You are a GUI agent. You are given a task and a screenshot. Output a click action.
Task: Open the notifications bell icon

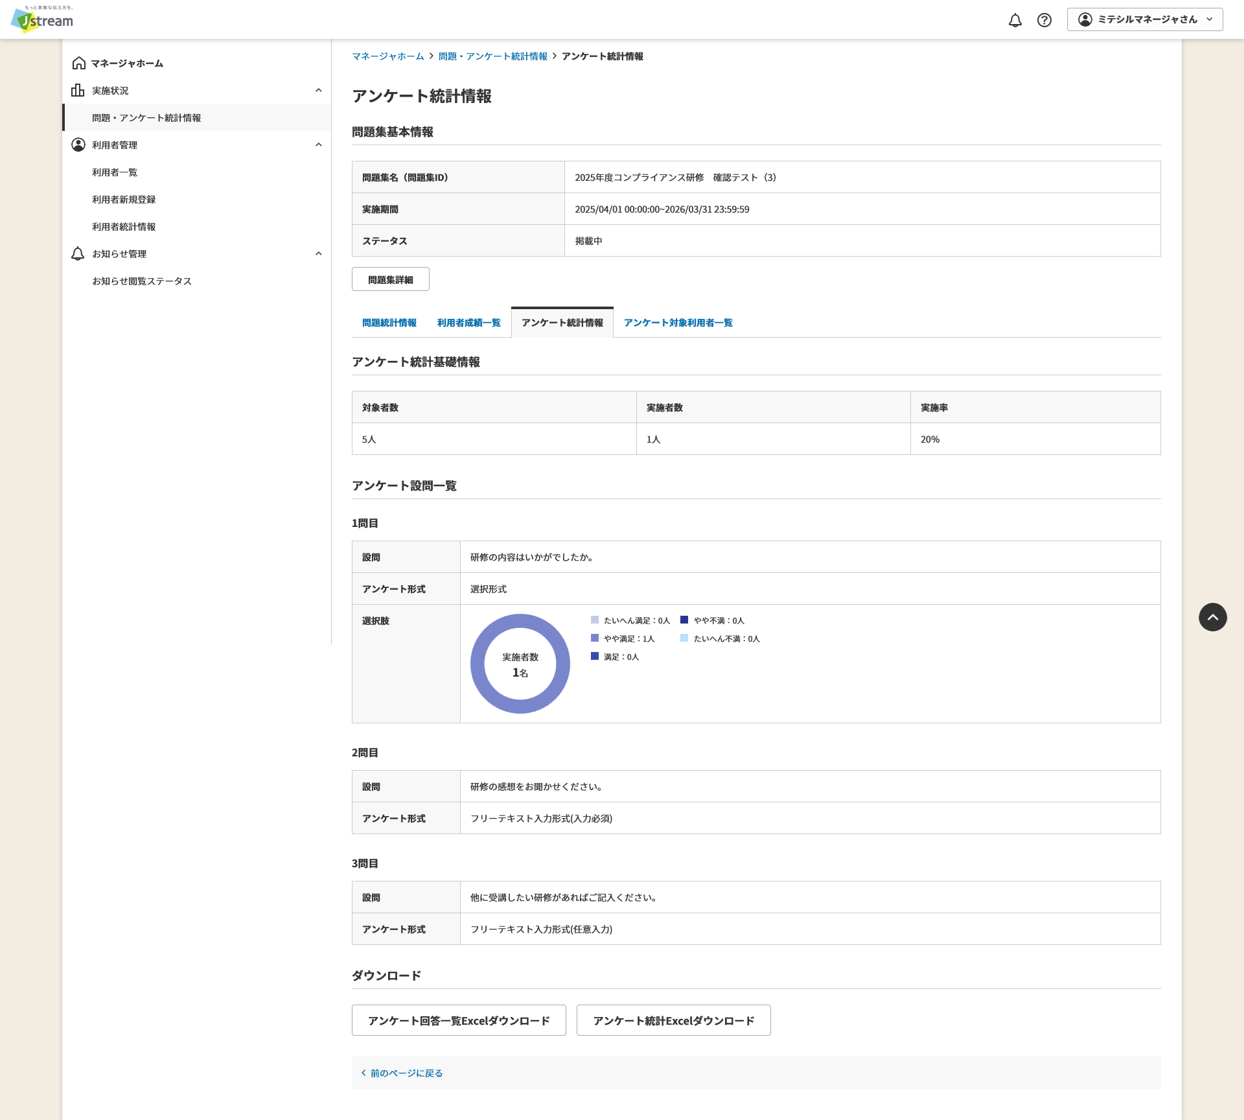coord(1015,20)
